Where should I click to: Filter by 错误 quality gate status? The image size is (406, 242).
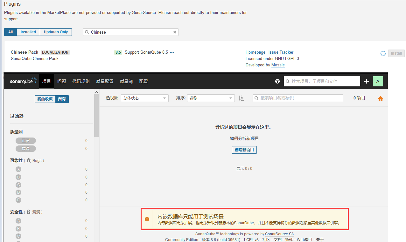coord(26,149)
